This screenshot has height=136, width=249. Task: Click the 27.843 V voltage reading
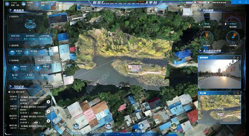pos(29,78)
